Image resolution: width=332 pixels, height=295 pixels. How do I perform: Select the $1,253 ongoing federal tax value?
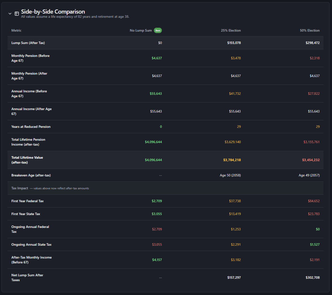pyautogui.click(x=236, y=229)
